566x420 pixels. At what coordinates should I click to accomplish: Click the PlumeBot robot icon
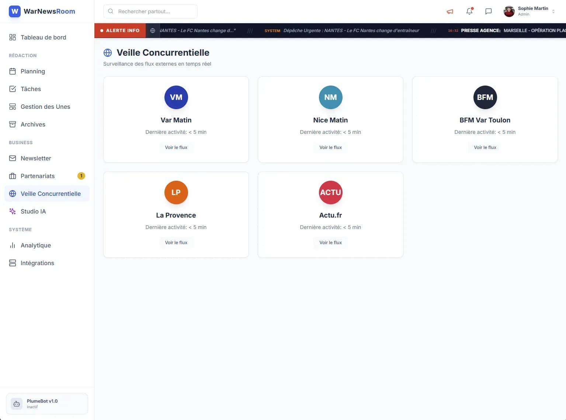pos(17,404)
